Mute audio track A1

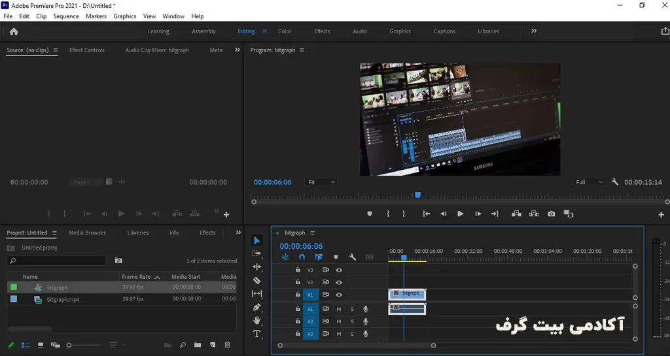(x=339, y=309)
